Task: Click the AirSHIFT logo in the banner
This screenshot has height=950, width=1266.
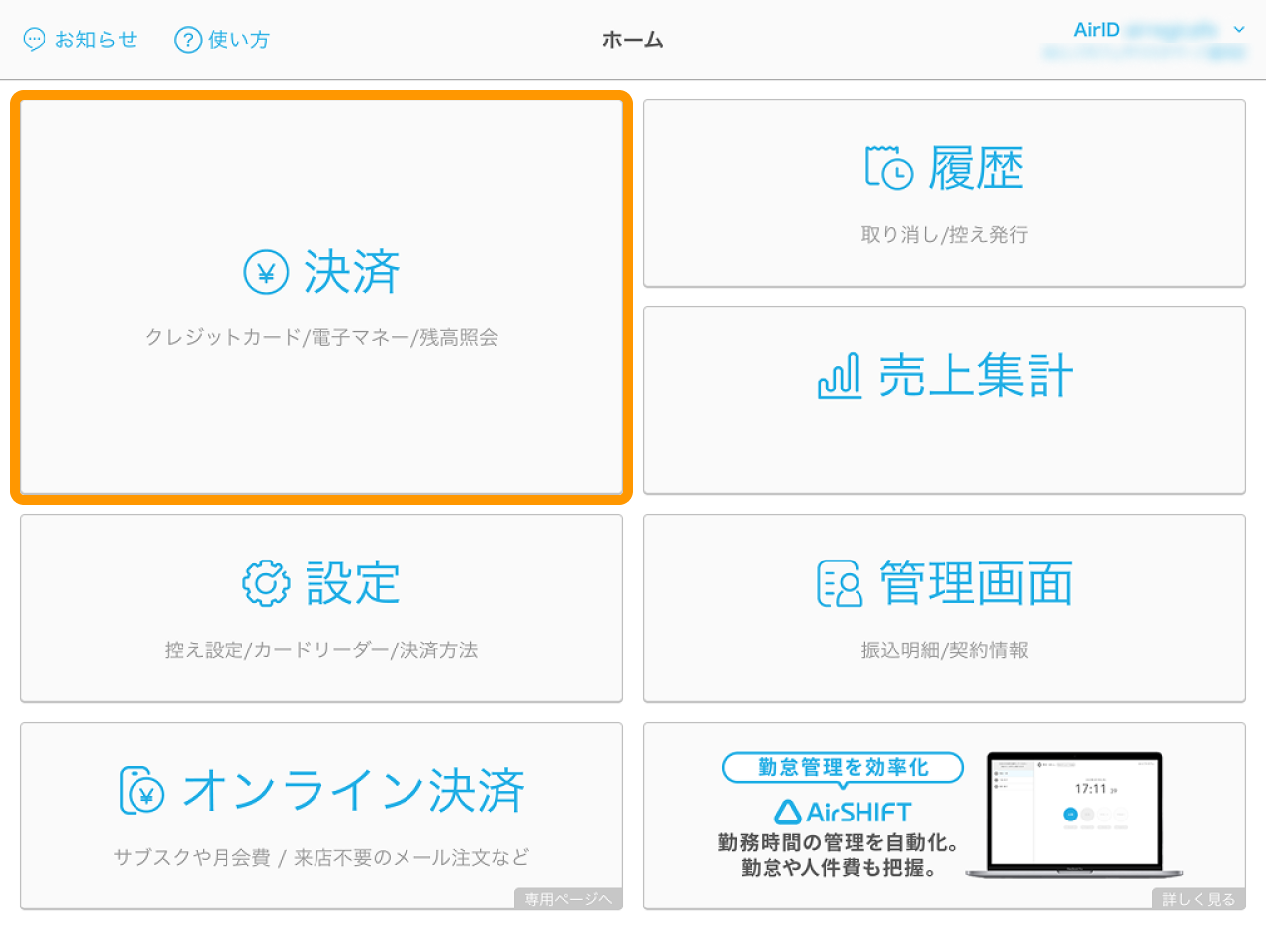Action: (843, 812)
